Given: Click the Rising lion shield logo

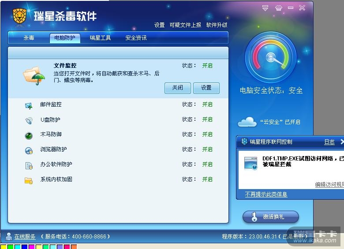Looking at the screenshot, I should [x=19, y=16].
